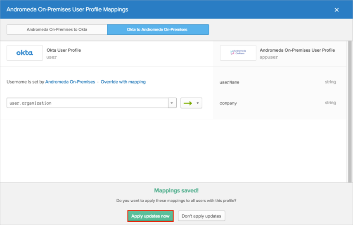This screenshot has height=225, width=353.
Task: Select the Okta to Andromeda On-Premises tab
Action: (x=158, y=29)
